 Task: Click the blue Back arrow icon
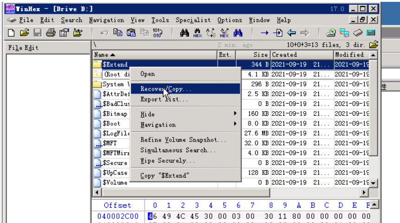[x=291, y=33]
